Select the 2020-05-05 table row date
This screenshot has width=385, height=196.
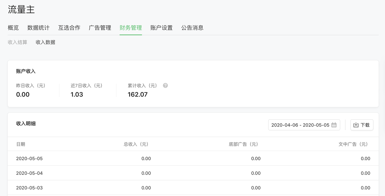[29, 159]
